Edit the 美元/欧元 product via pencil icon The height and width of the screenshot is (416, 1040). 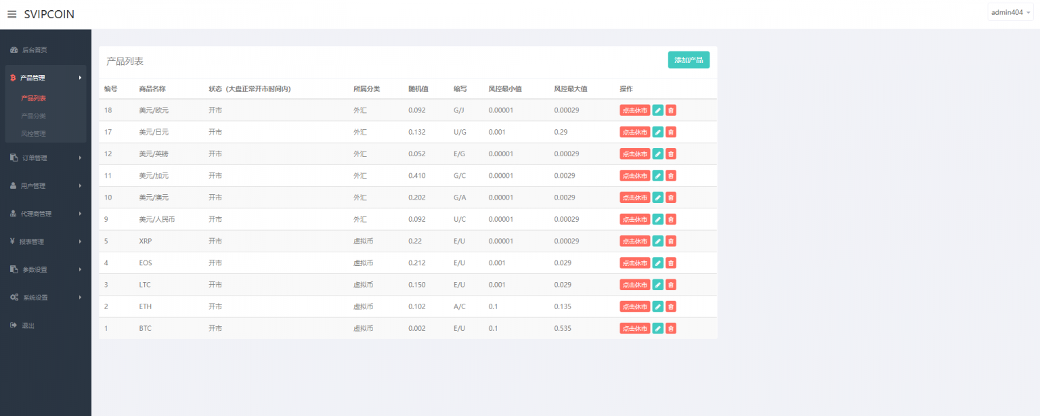(657, 110)
